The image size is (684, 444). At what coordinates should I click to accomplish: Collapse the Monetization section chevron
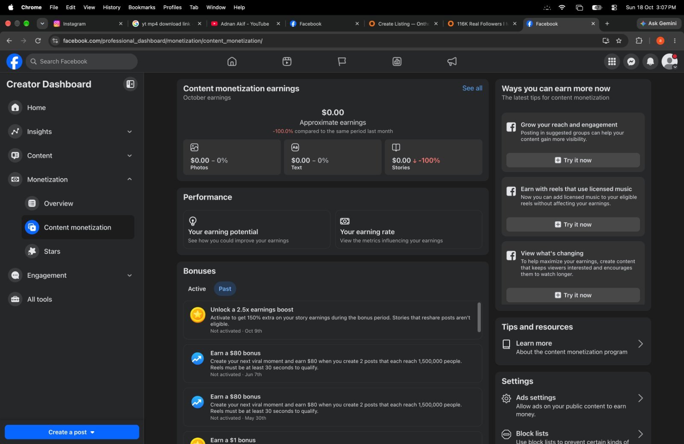point(130,179)
